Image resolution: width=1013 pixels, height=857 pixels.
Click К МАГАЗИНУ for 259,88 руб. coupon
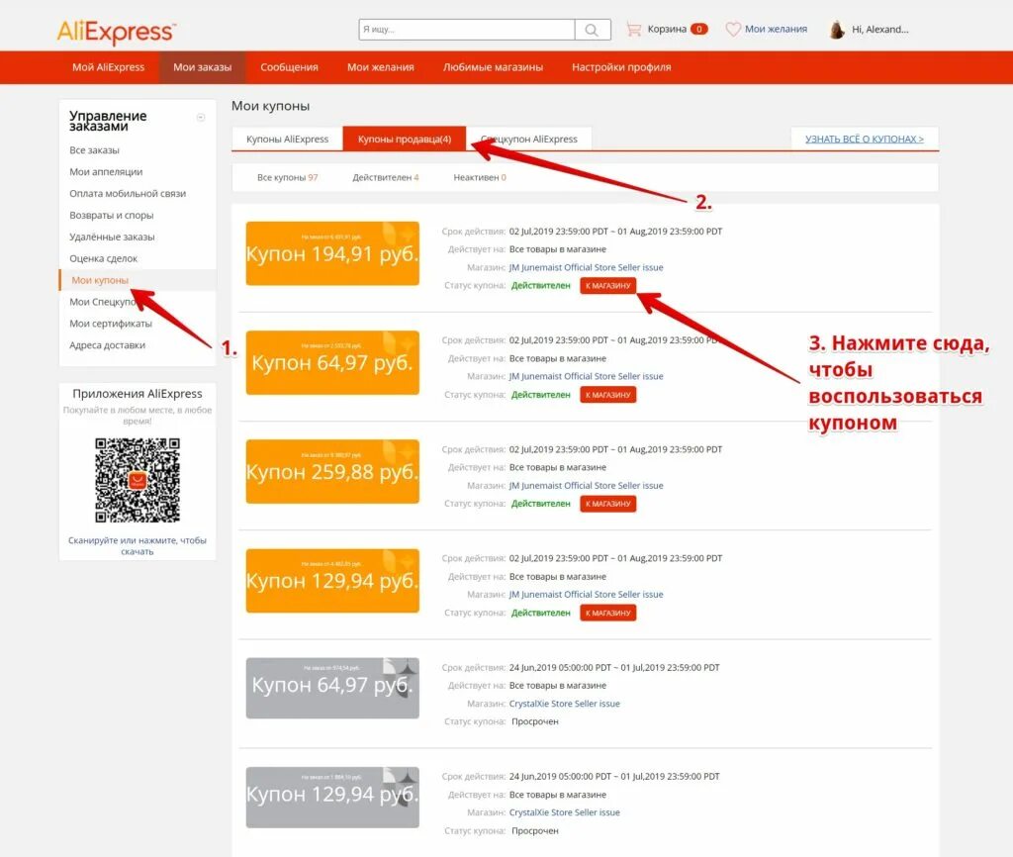coord(608,504)
